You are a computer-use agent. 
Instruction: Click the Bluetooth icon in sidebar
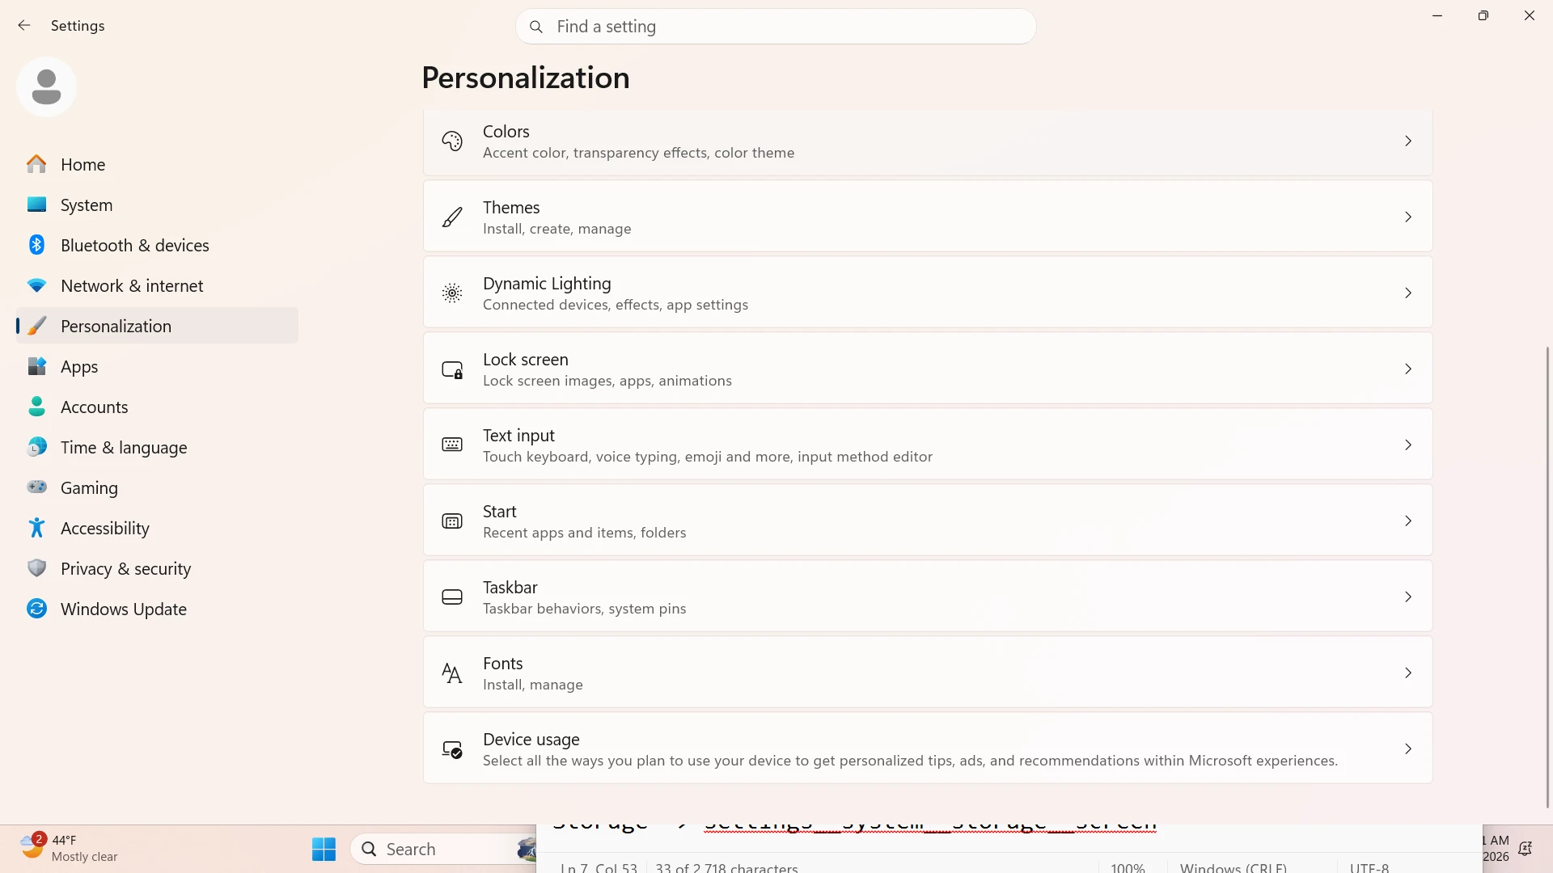pyautogui.click(x=36, y=245)
